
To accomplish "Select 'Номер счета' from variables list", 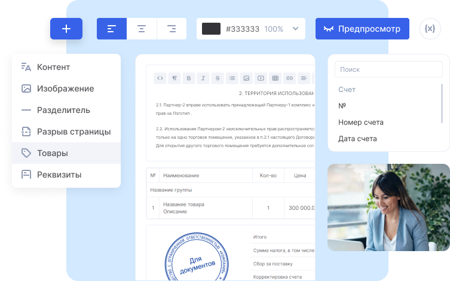I will click(x=360, y=122).
